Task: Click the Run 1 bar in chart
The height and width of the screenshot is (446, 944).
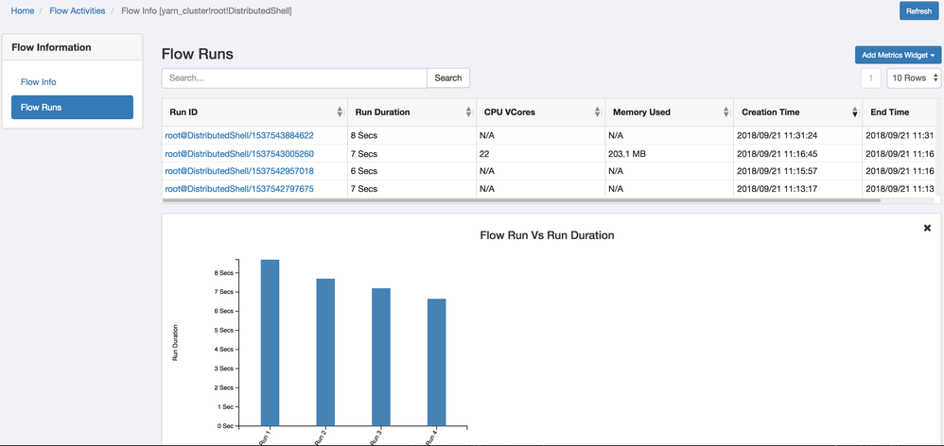Action: pos(270,342)
